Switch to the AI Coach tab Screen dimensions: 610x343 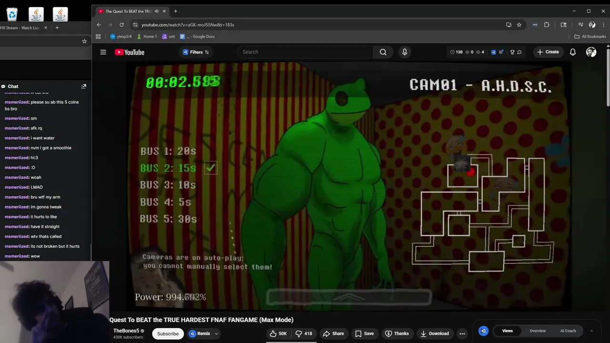click(x=568, y=331)
